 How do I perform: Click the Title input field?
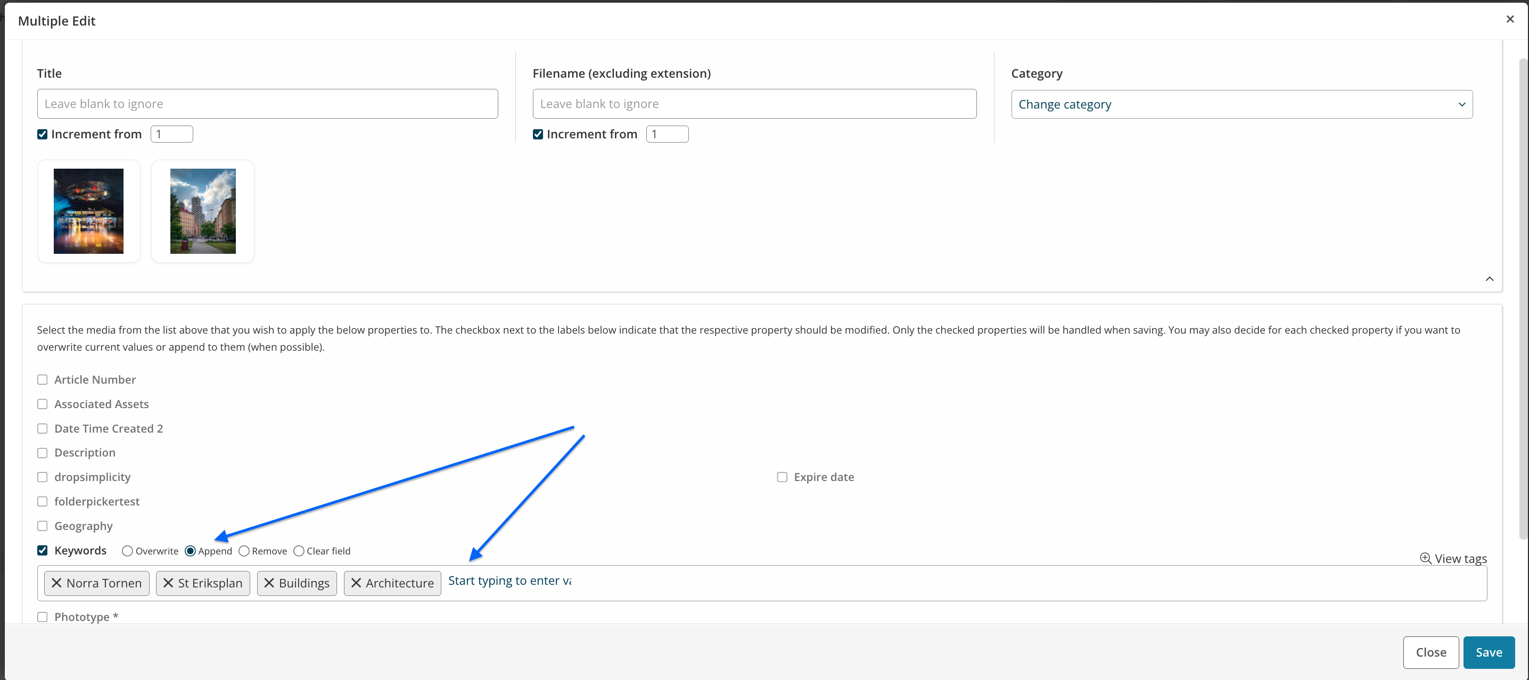(267, 104)
